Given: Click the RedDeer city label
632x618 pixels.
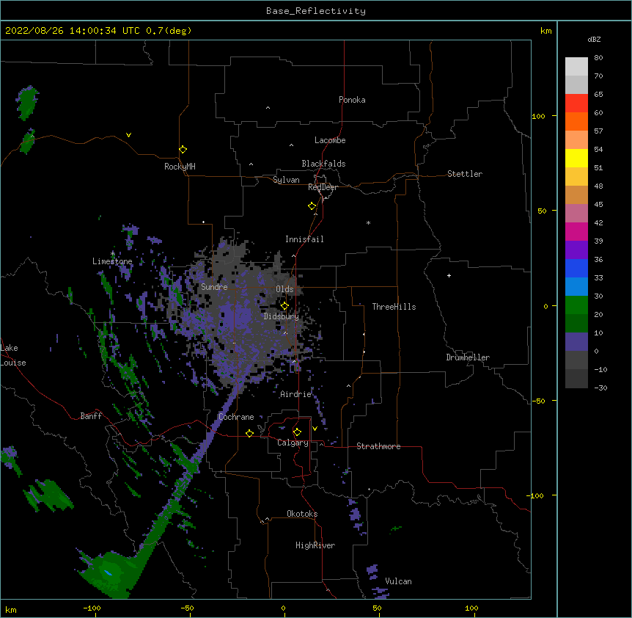Looking at the screenshot, I should tap(323, 187).
